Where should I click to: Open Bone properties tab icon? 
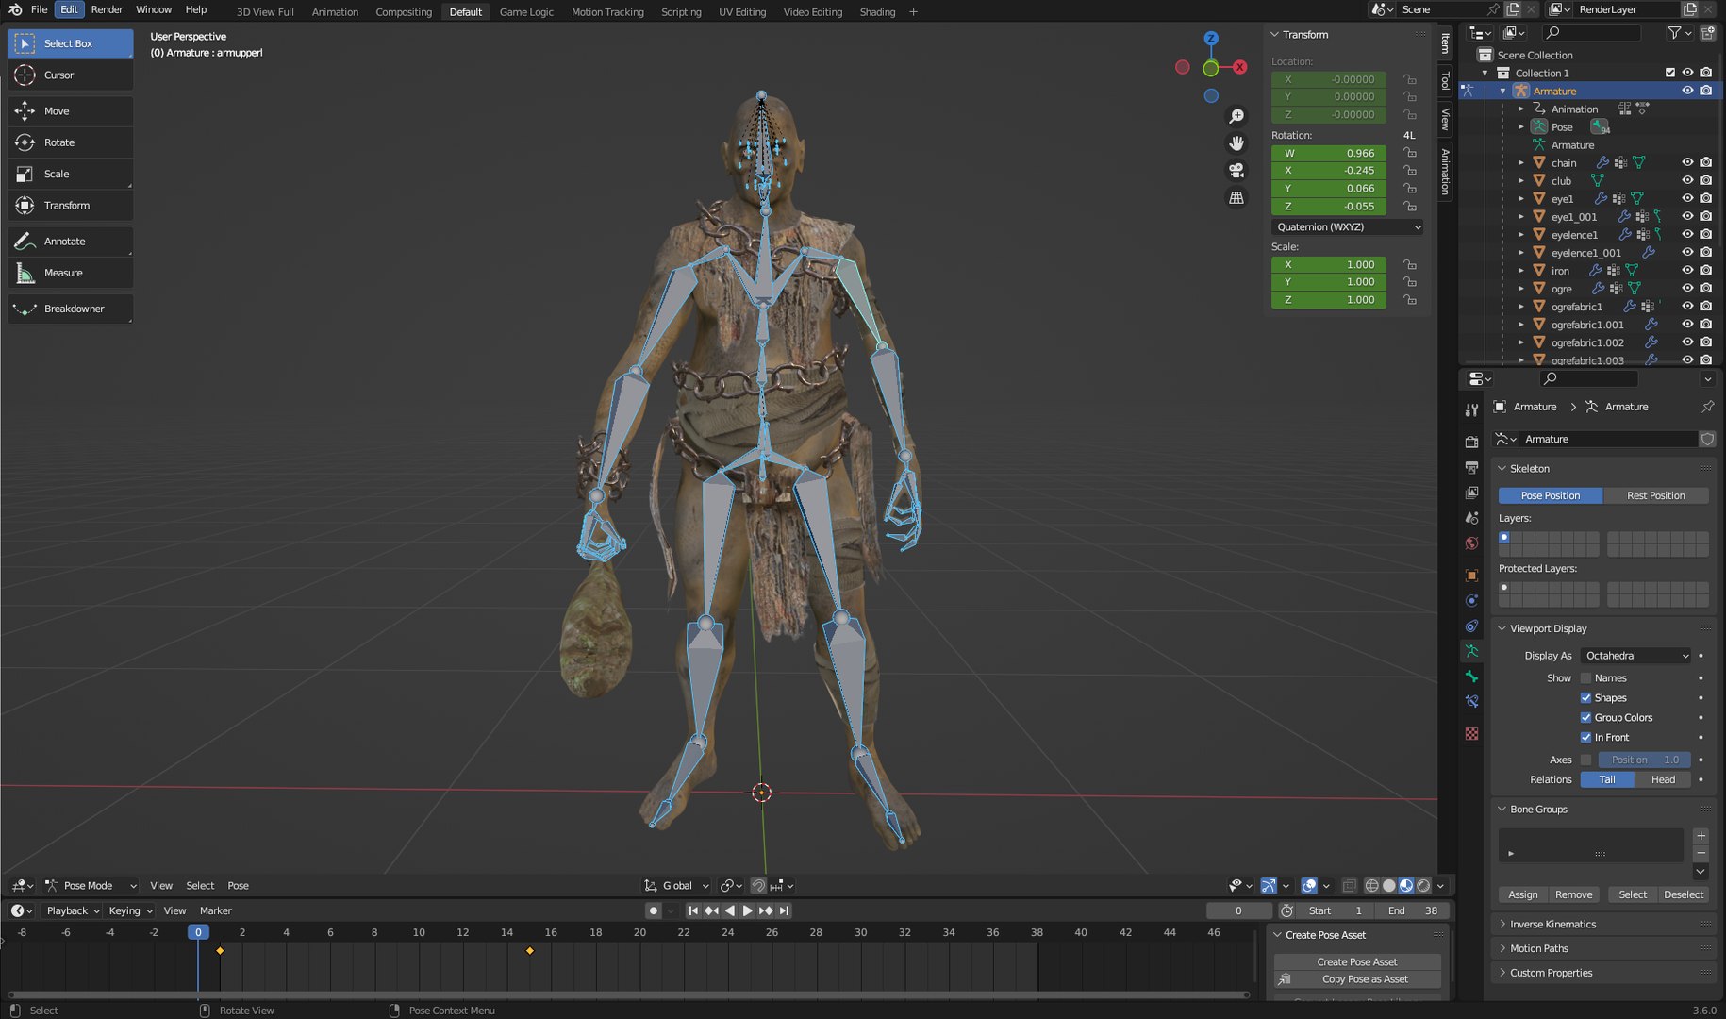coord(1471,677)
